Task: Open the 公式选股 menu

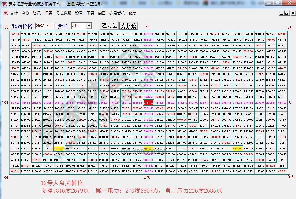Action: click(64, 13)
